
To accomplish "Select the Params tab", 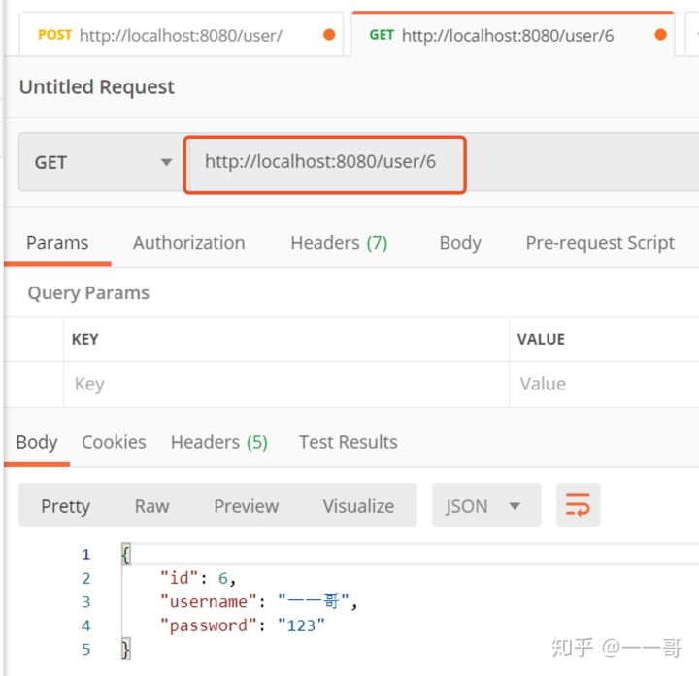I will (57, 243).
